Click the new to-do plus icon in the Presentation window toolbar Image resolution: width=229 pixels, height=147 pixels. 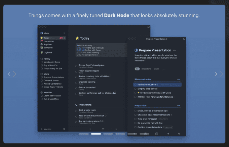pos(134,134)
